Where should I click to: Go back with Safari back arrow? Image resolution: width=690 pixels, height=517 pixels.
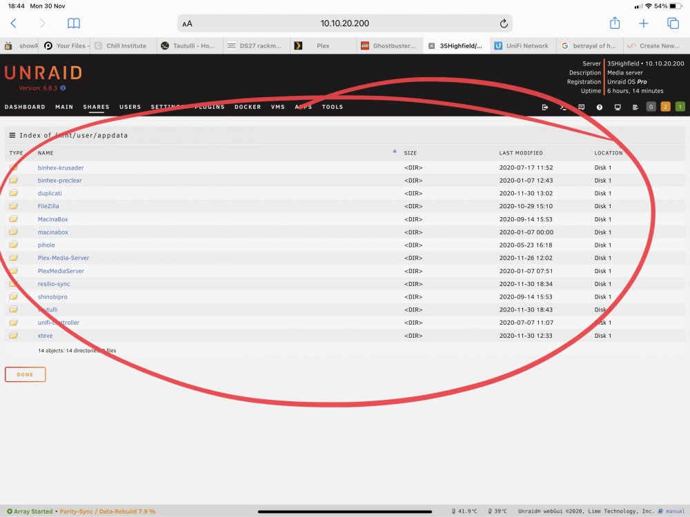point(14,23)
